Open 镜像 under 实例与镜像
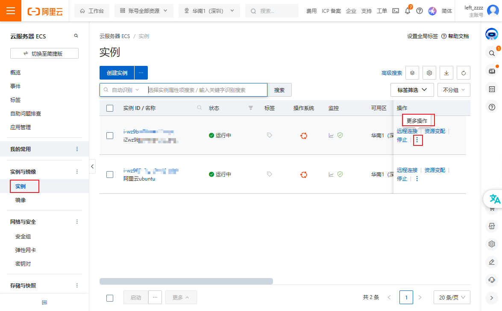The width and height of the screenshot is (502, 311). click(21, 200)
